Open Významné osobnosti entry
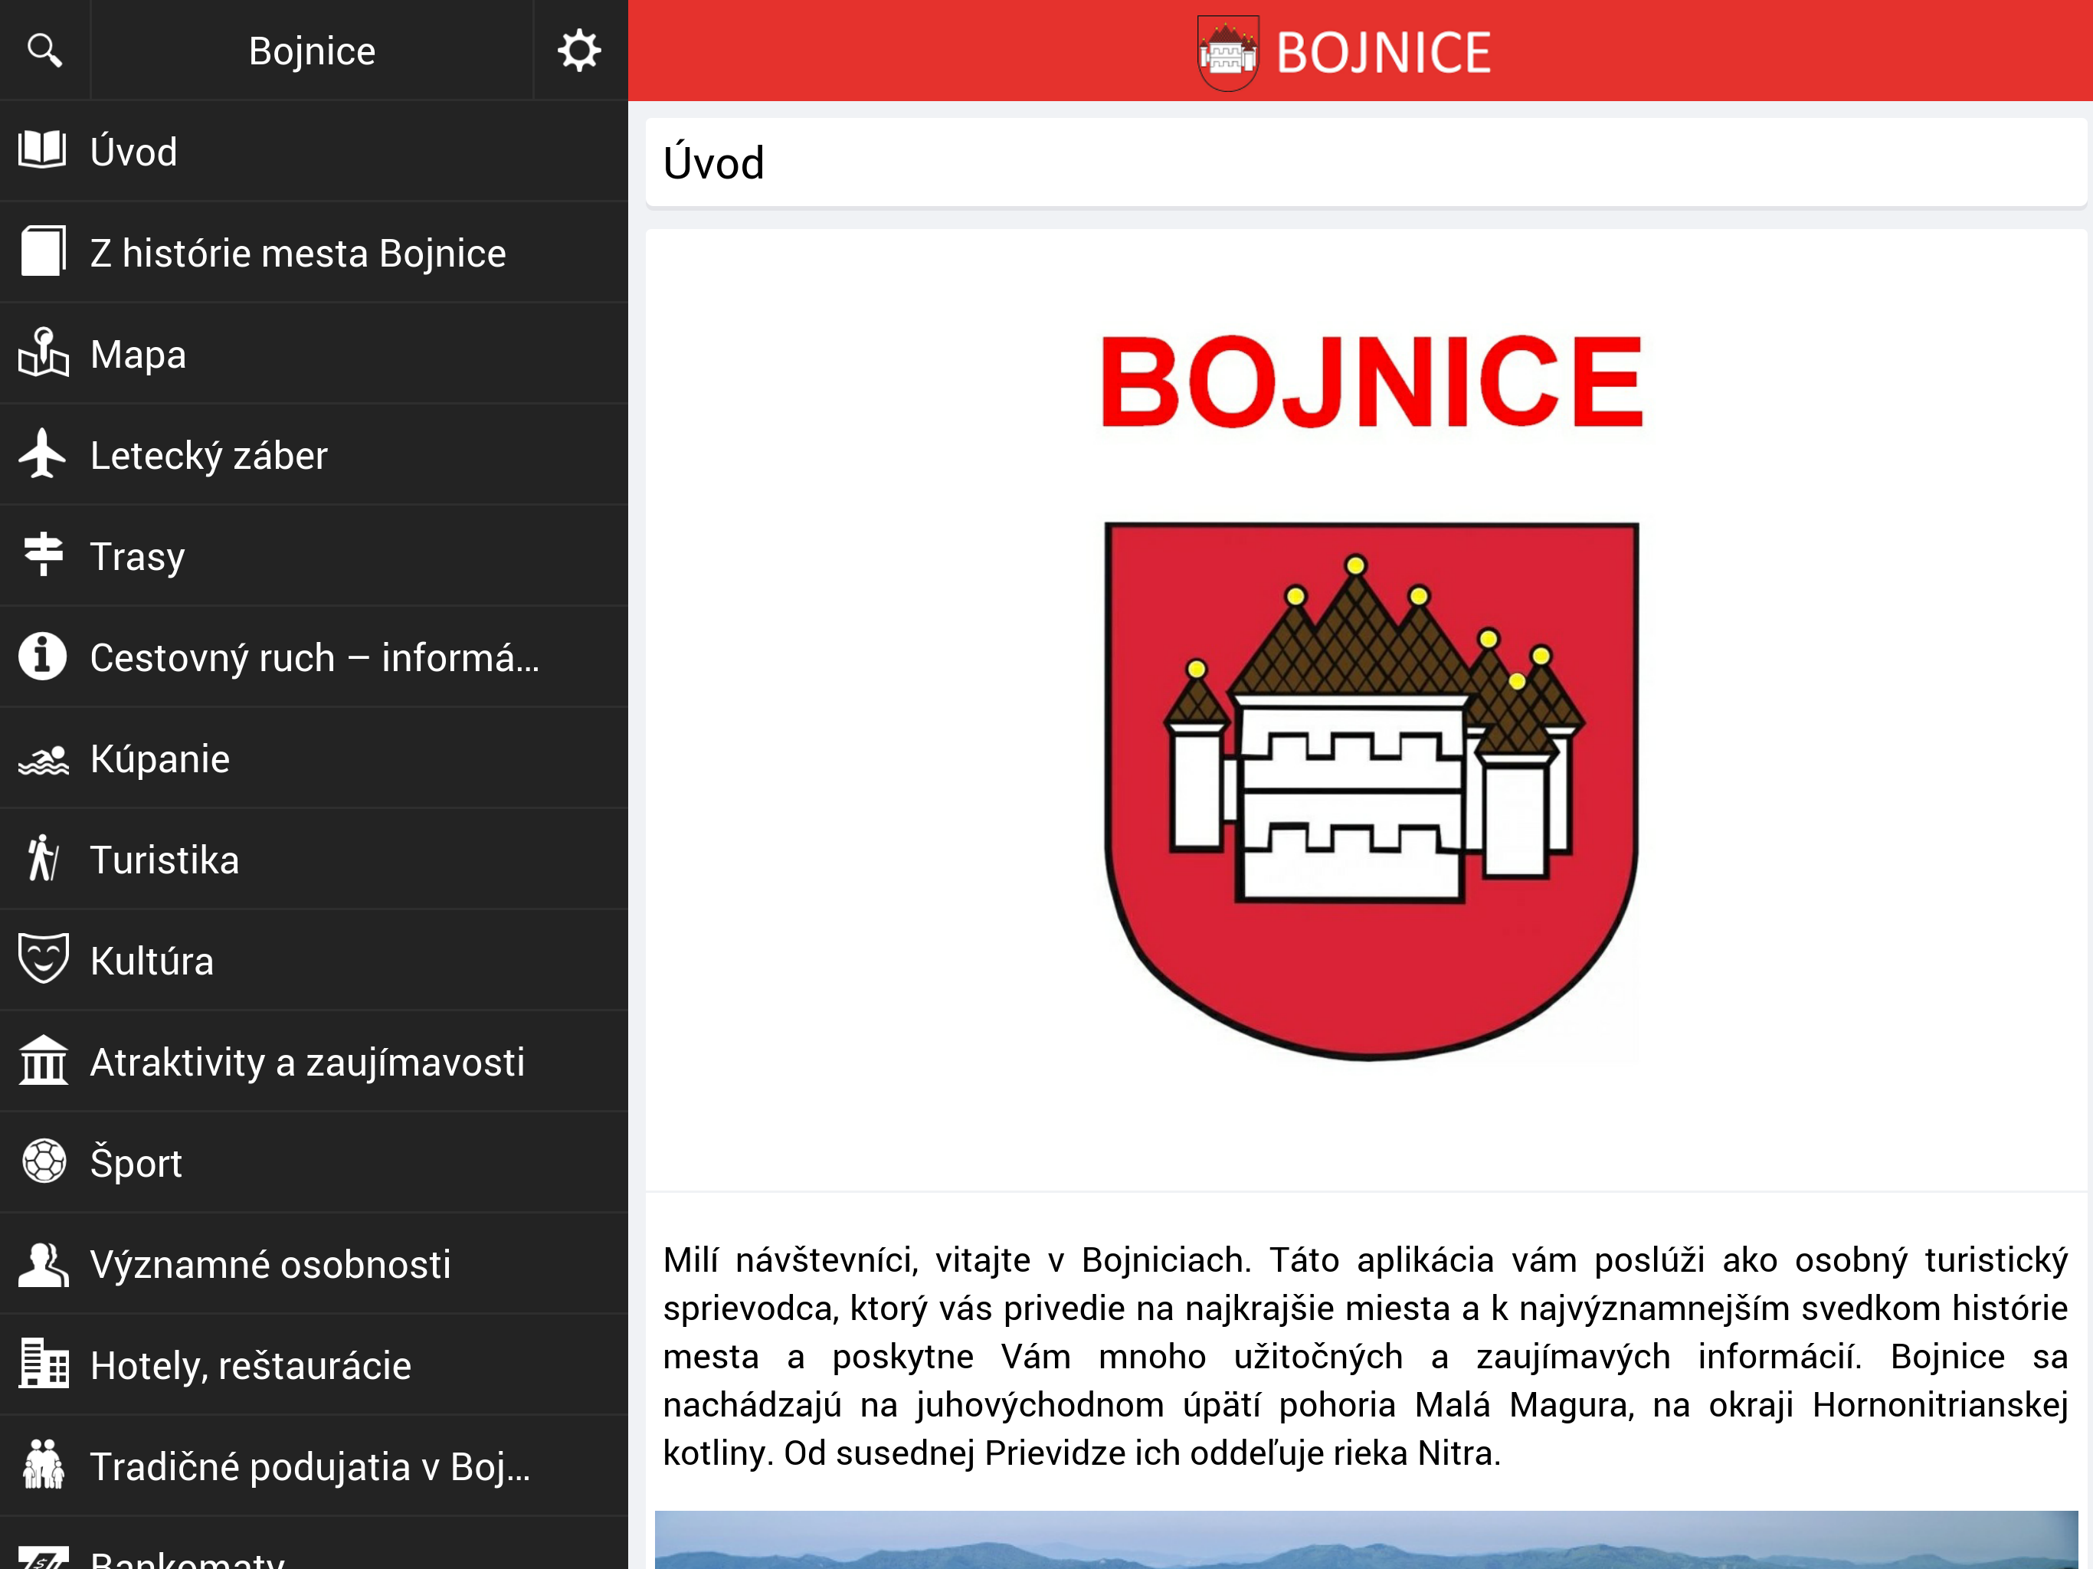Image resolution: width=2093 pixels, height=1569 pixels. click(x=314, y=1265)
